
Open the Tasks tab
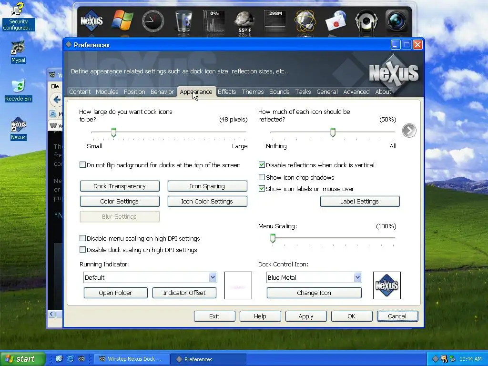[303, 92]
